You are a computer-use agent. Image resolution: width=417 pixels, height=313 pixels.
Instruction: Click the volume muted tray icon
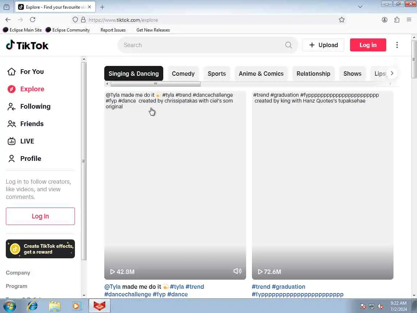point(380,306)
